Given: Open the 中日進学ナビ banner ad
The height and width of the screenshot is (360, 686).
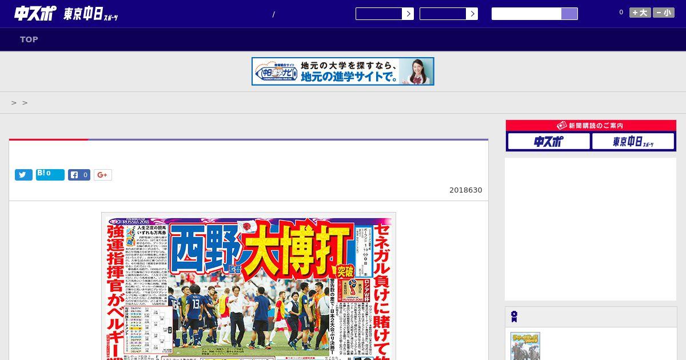Looking at the screenshot, I should tap(343, 71).
